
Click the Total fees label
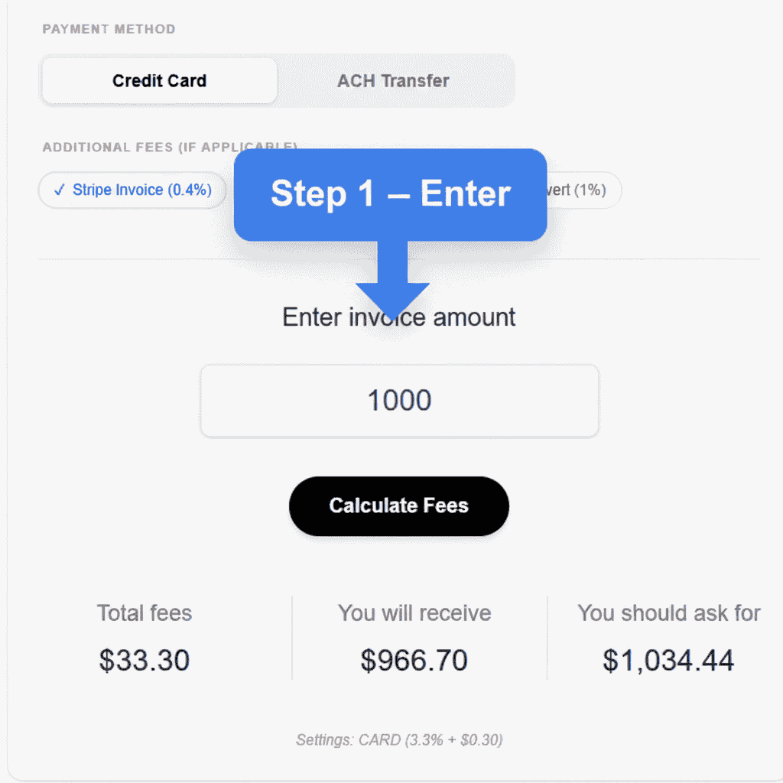click(145, 612)
